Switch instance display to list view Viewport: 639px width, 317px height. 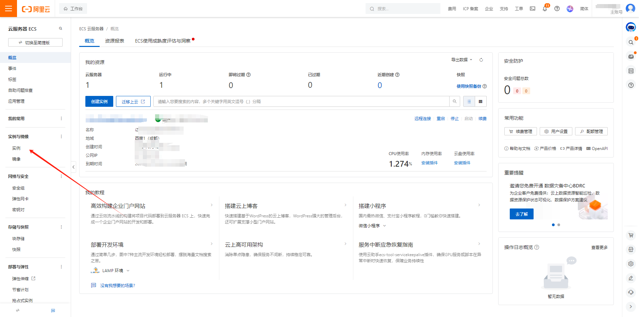469,101
